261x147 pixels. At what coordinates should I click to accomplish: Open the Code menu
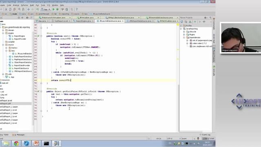(x=9, y=5)
